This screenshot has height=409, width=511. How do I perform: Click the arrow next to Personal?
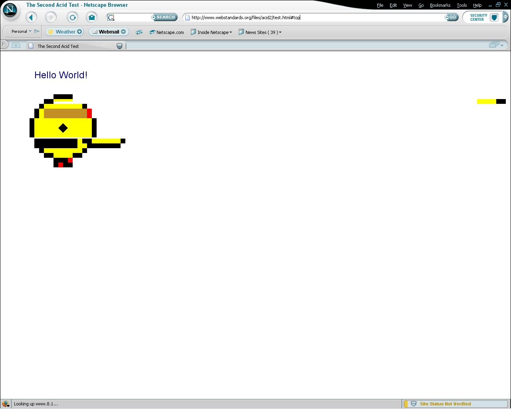(x=37, y=31)
